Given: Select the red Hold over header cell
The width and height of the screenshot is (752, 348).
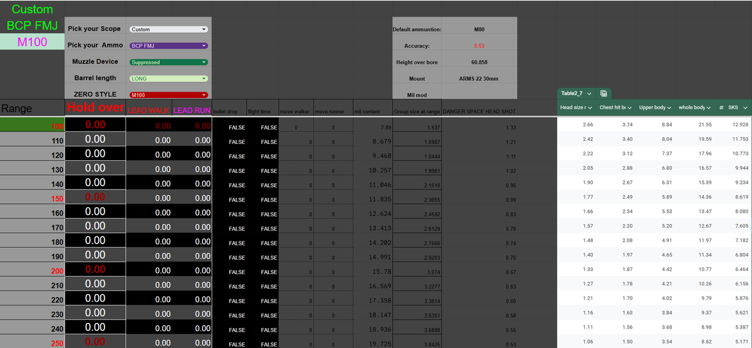Looking at the screenshot, I should coord(95,108).
